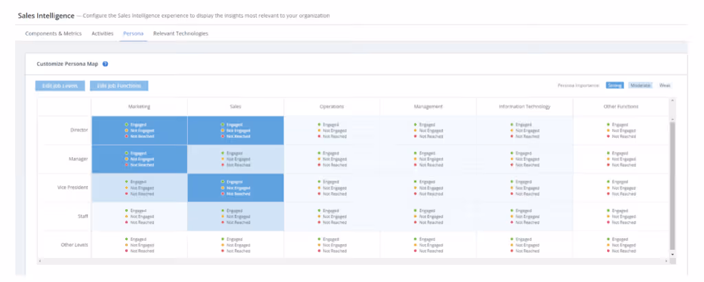Click Not Engaged dot in Director Marketing cell
Viewport: 704px width, 282px height.
point(127,130)
